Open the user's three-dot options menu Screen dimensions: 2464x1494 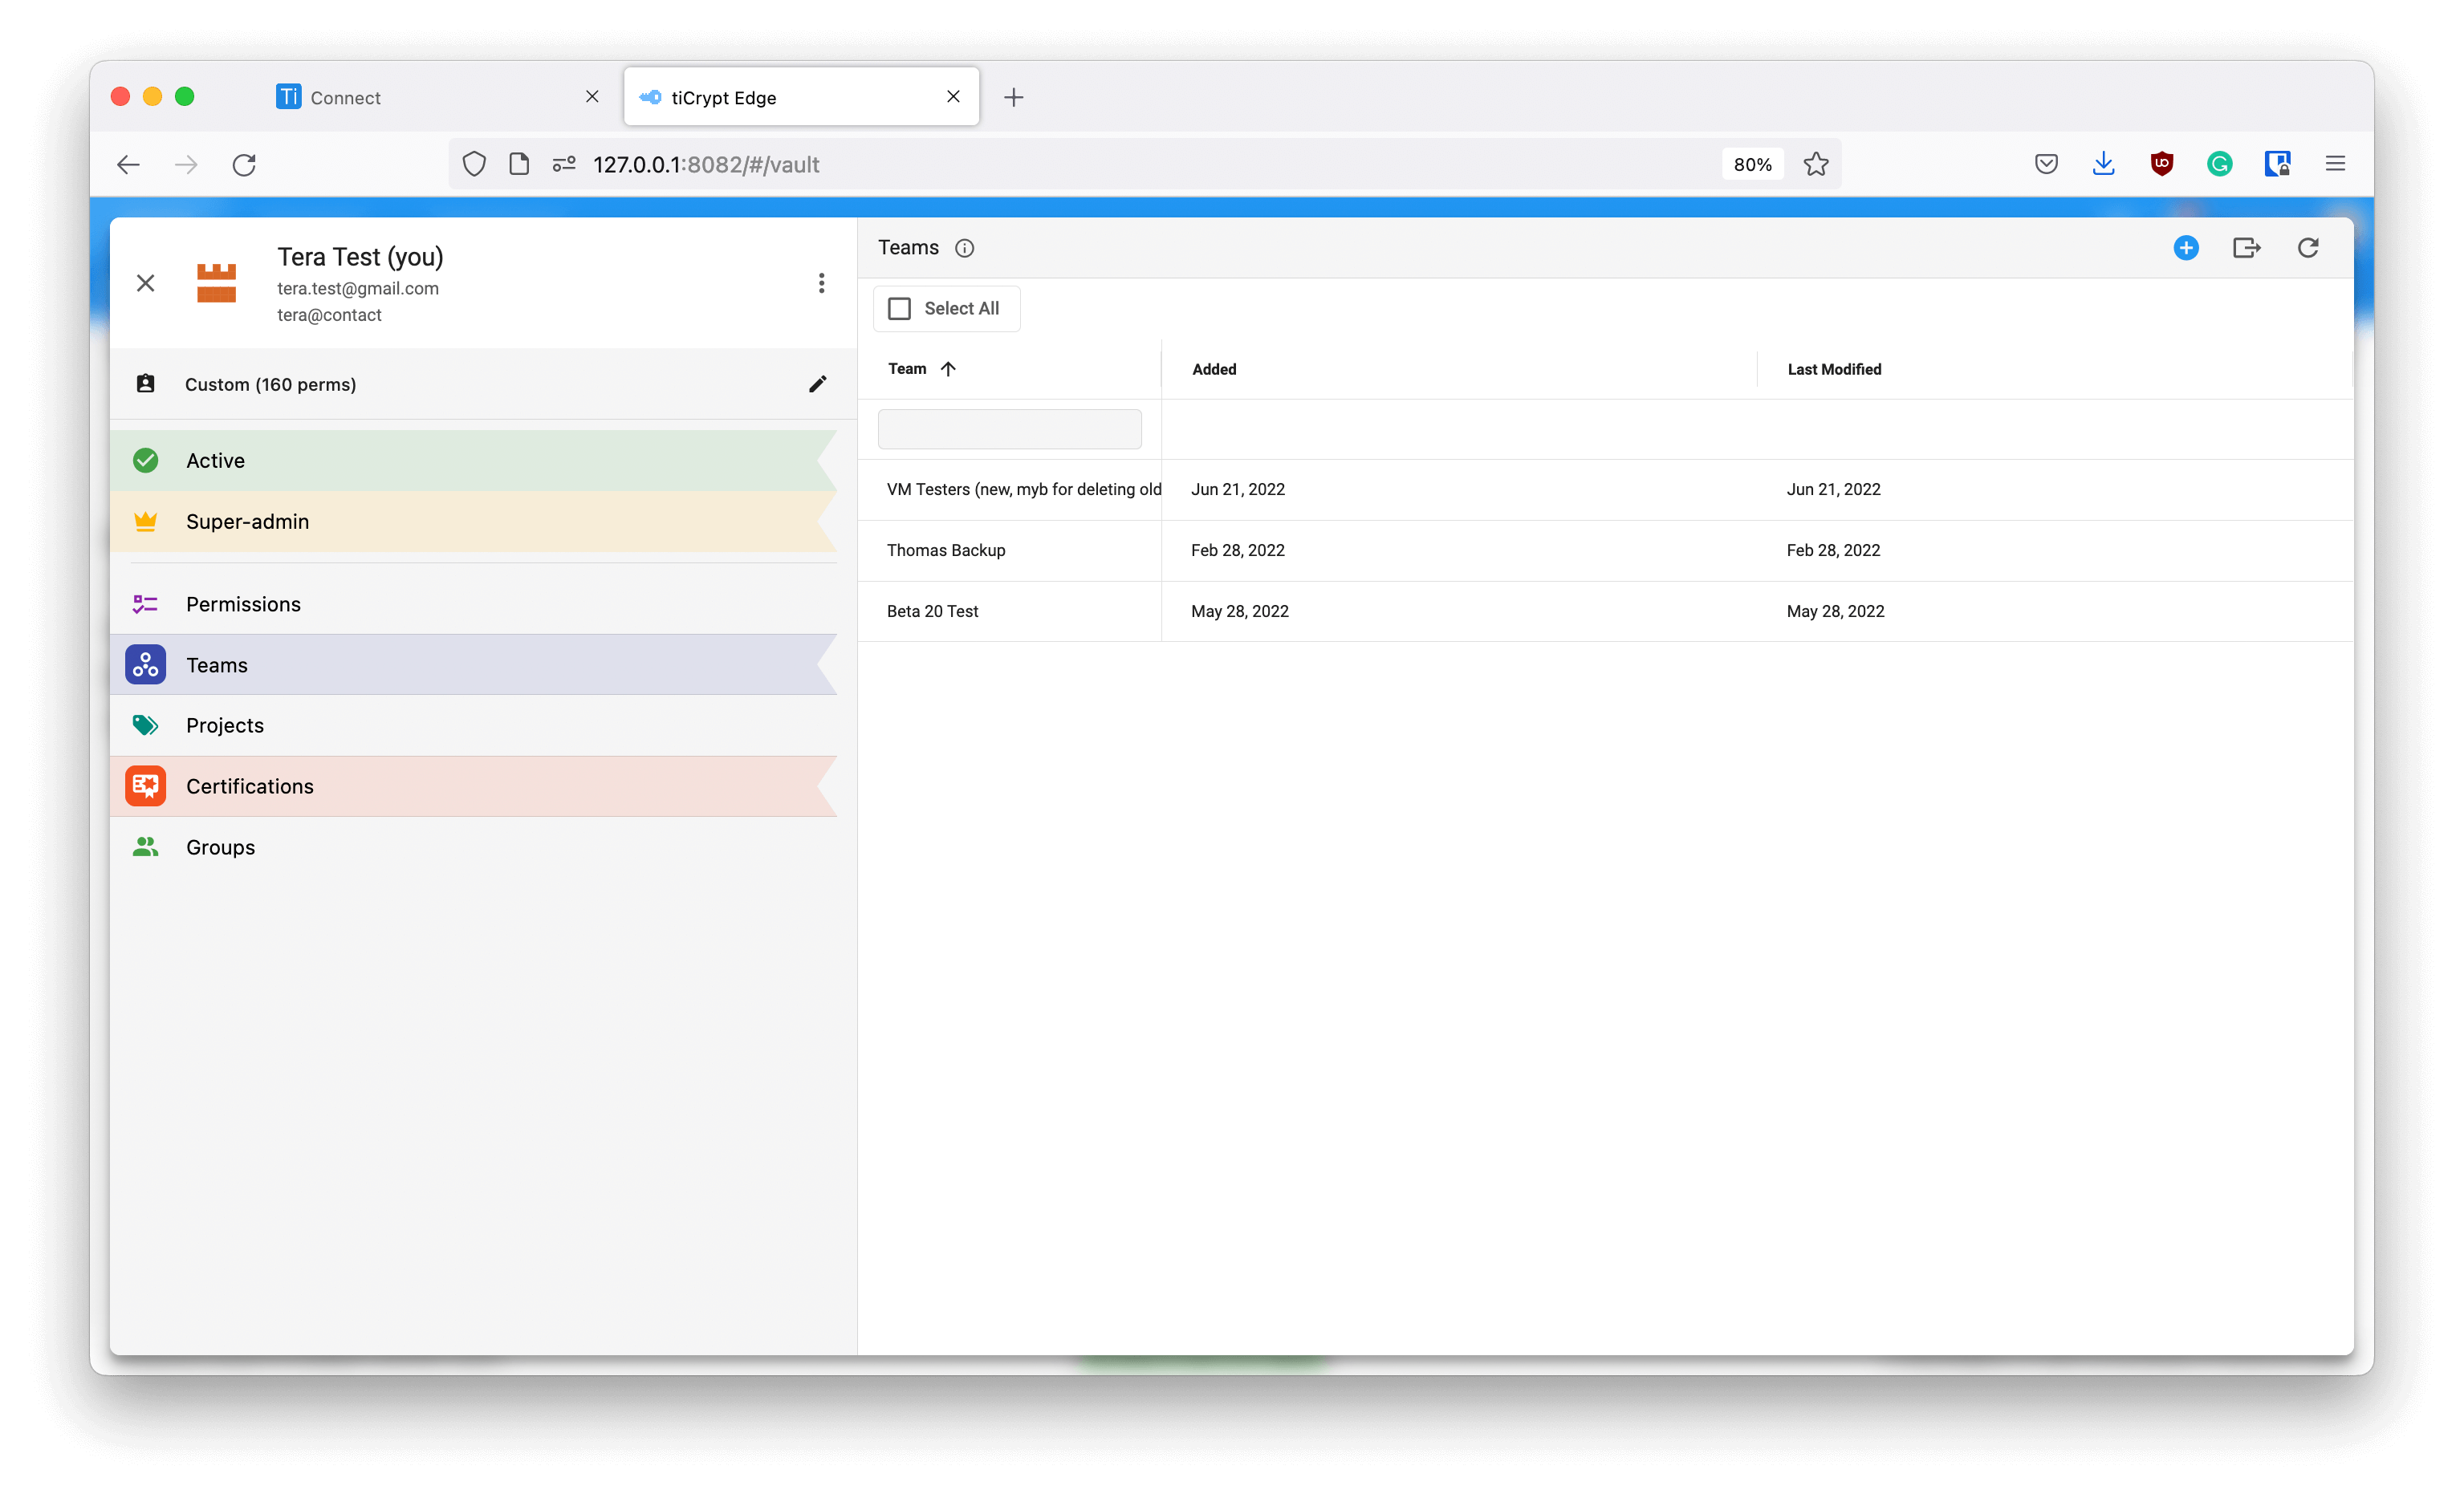click(x=821, y=283)
